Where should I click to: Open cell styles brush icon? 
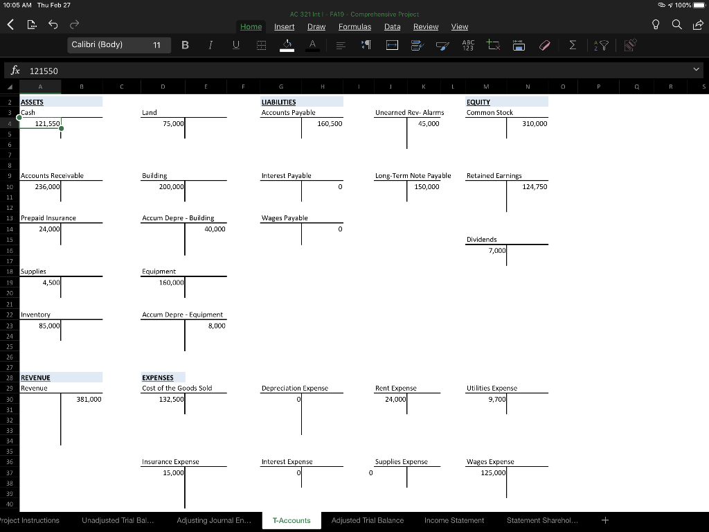point(442,45)
